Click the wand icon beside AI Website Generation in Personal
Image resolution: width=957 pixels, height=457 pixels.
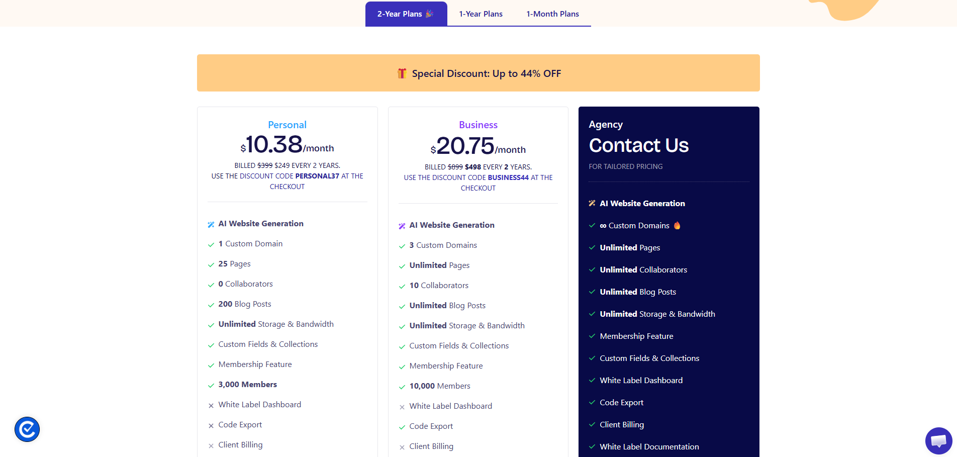[x=211, y=224]
